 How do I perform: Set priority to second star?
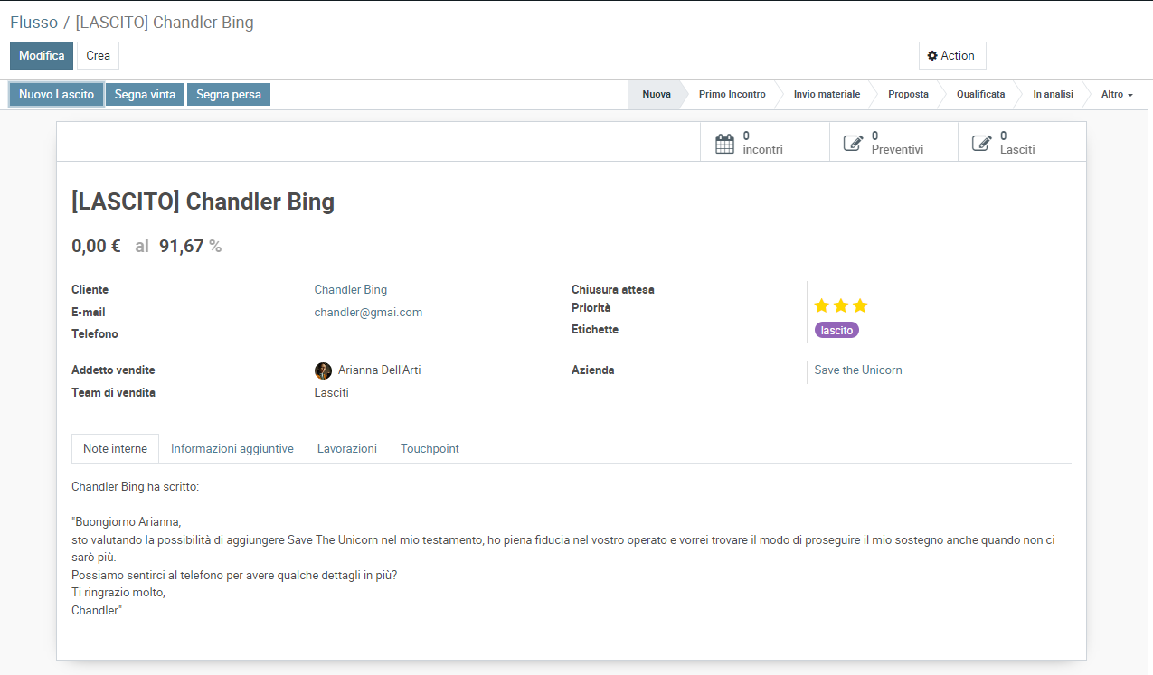(841, 305)
